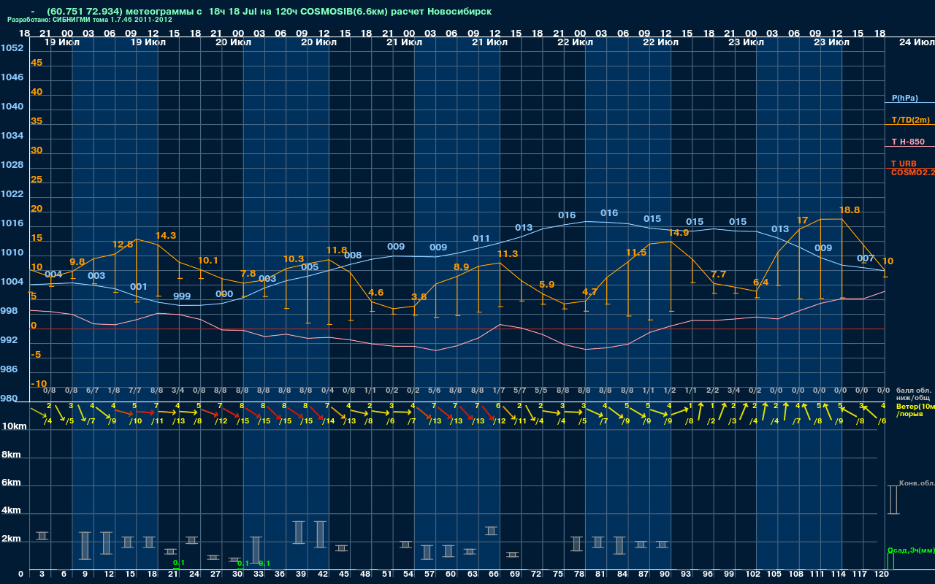Viewport: 935px width, 584px height.
Task: Click the '24 Июл' date label
Action: click(915, 42)
